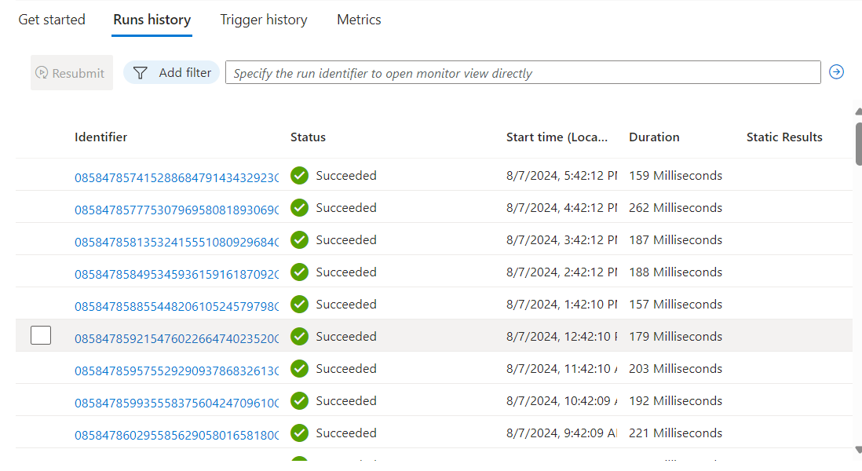The height and width of the screenshot is (471, 862).
Task: Click the run identifier search field
Action: click(523, 72)
